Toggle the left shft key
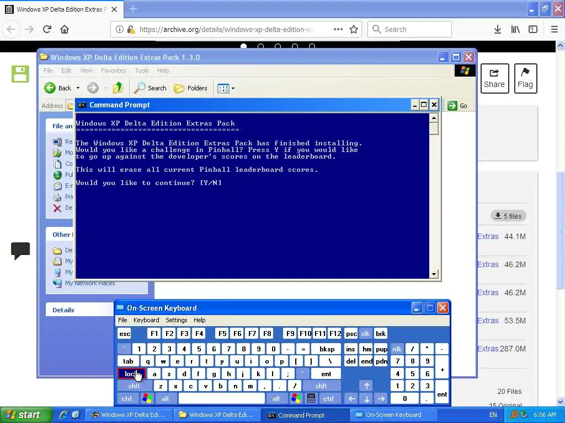Image resolution: width=565 pixels, height=423 pixels. [134, 386]
